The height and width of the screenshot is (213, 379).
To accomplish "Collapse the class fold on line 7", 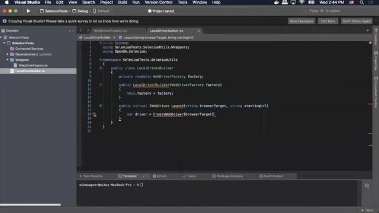I will (101, 68).
